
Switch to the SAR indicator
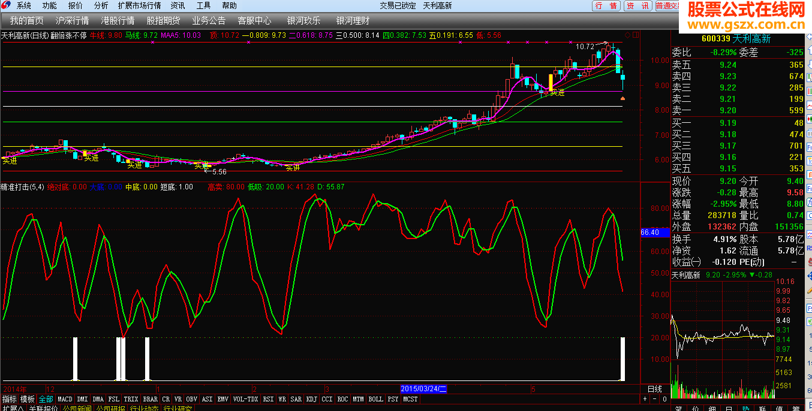[x=296, y=399]
